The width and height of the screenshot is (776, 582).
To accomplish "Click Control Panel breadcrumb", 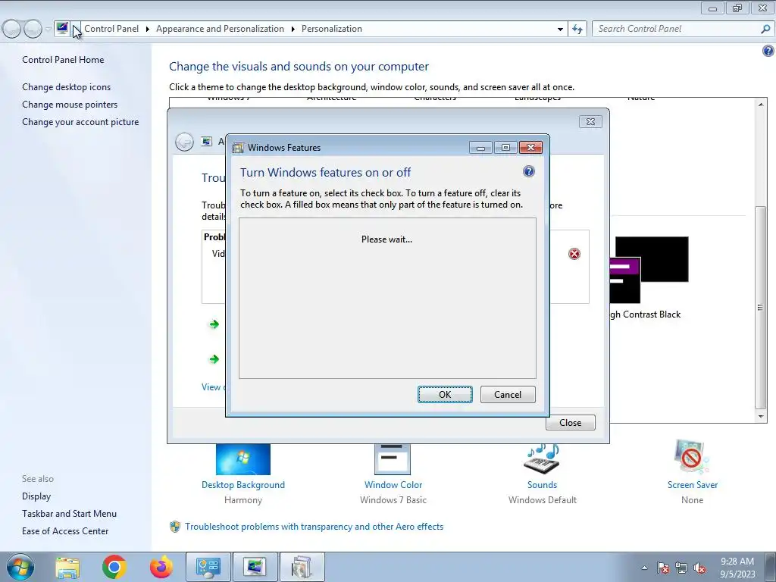I will [111, 29].
